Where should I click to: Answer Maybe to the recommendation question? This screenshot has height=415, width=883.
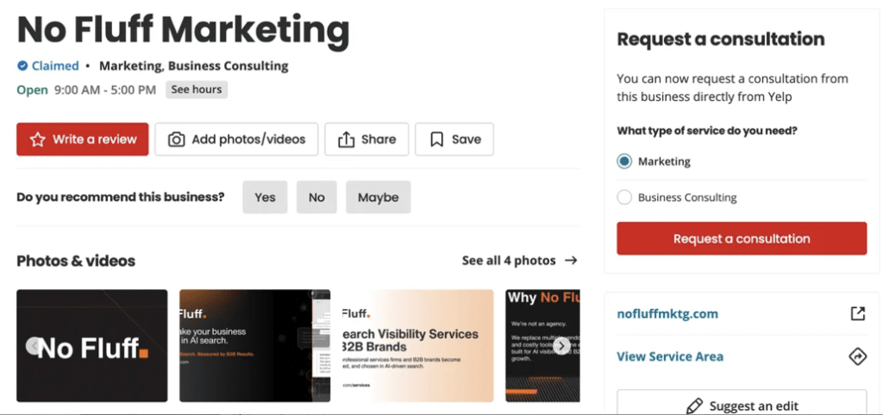click(x=378, y=197)
